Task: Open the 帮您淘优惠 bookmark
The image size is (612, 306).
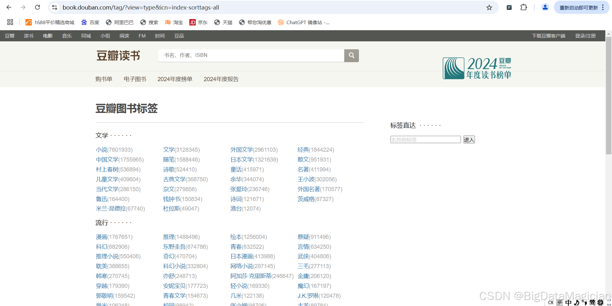Action: (255, 22)
